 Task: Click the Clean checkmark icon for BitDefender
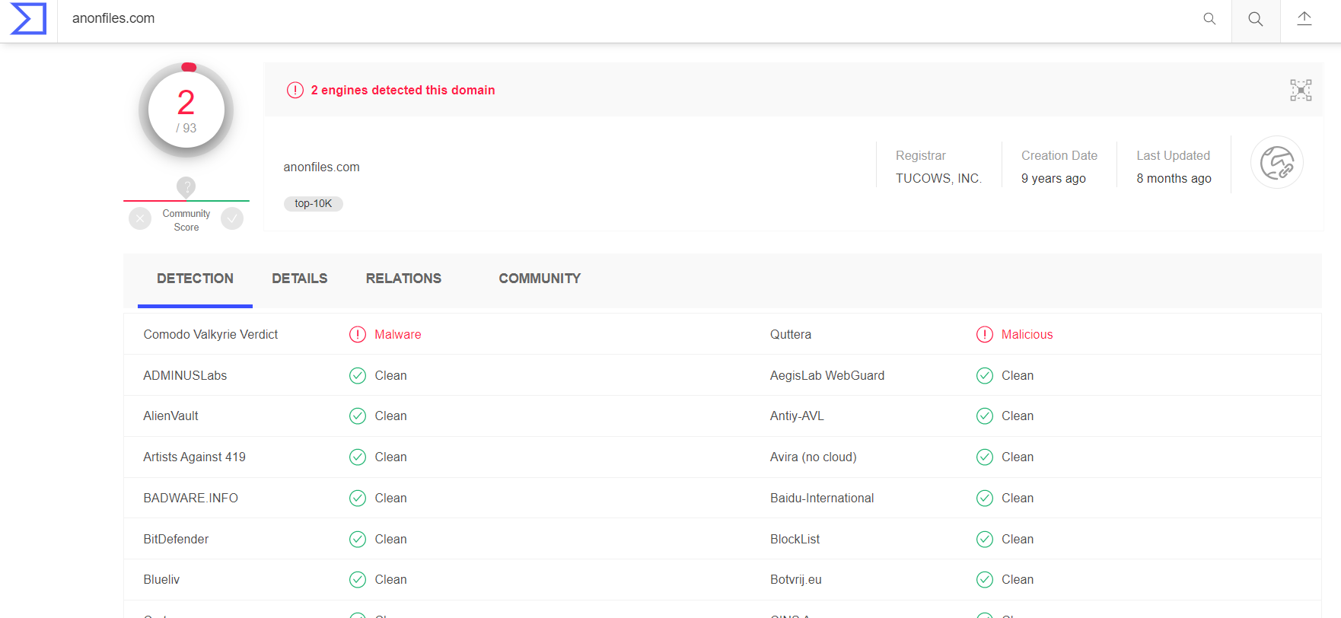click(x=358, y=540)
